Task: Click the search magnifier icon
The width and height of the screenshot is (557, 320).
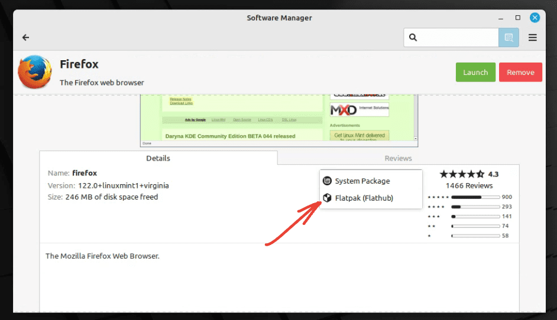Action: click(413, 37)
